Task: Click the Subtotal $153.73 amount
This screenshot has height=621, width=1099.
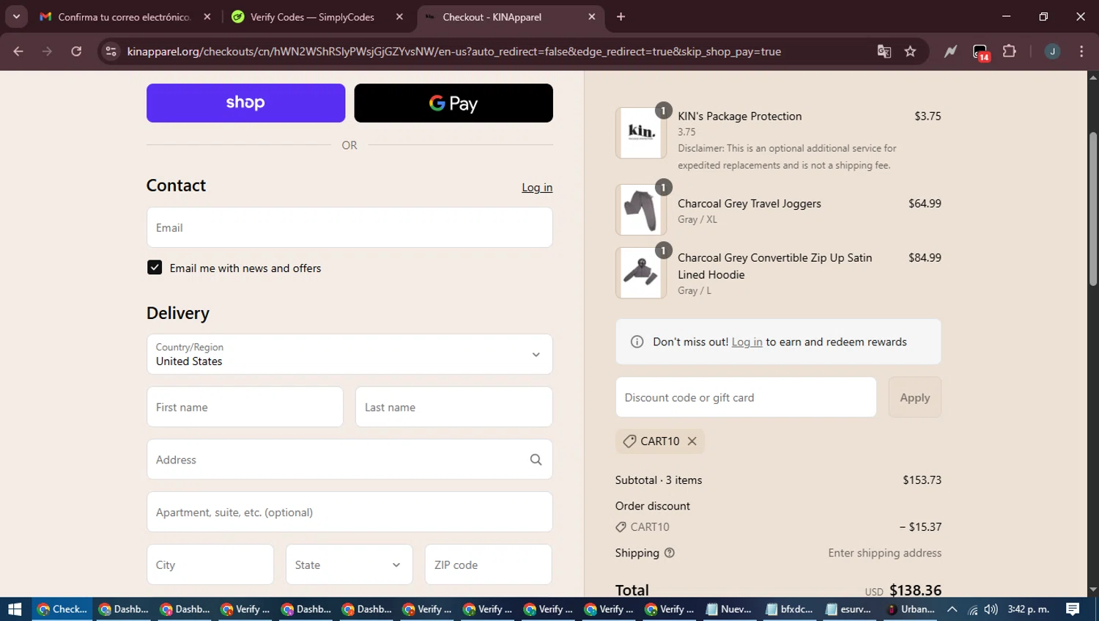Action: tap(922, 480)
